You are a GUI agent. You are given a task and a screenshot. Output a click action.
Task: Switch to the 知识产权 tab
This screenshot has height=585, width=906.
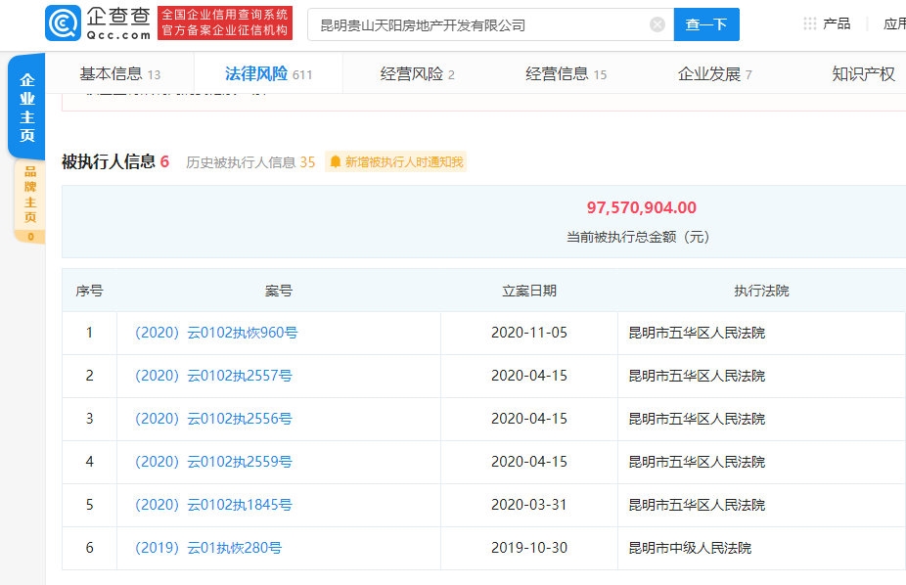862,74
